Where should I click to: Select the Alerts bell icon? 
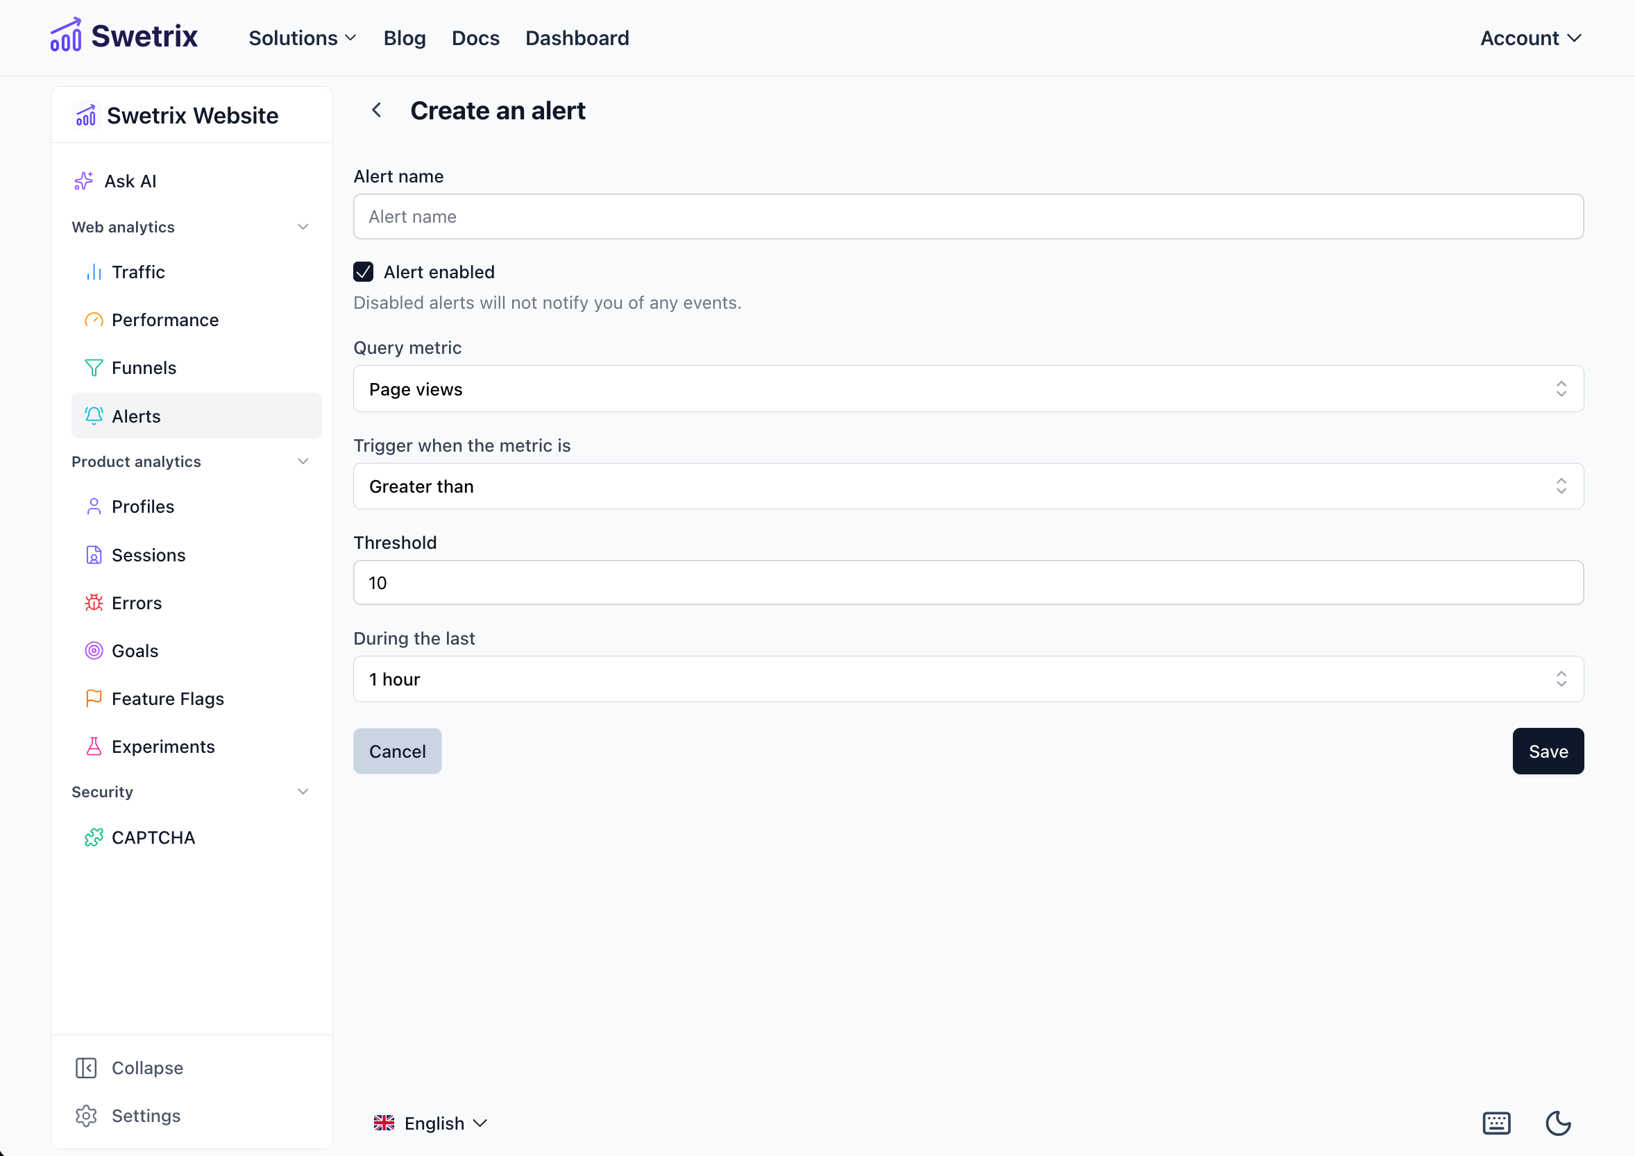click(x=93, y=416)
